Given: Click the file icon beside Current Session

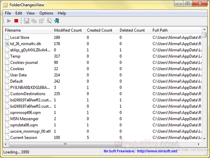Looking at the screenshot, I should pyautogui.click(x=7, y=137).
